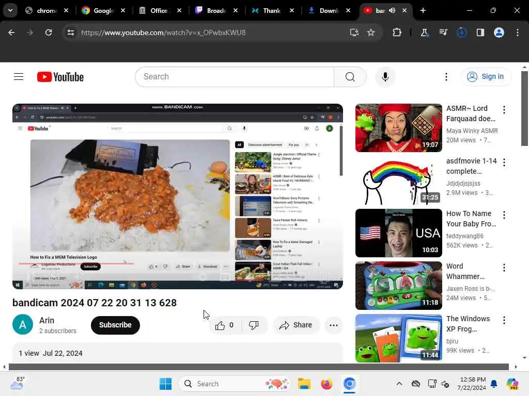The height and width of the screenshot is (396, 529).
Task: Switch to the Broadcast Twitch tab
Action: (x=216, y=10)
